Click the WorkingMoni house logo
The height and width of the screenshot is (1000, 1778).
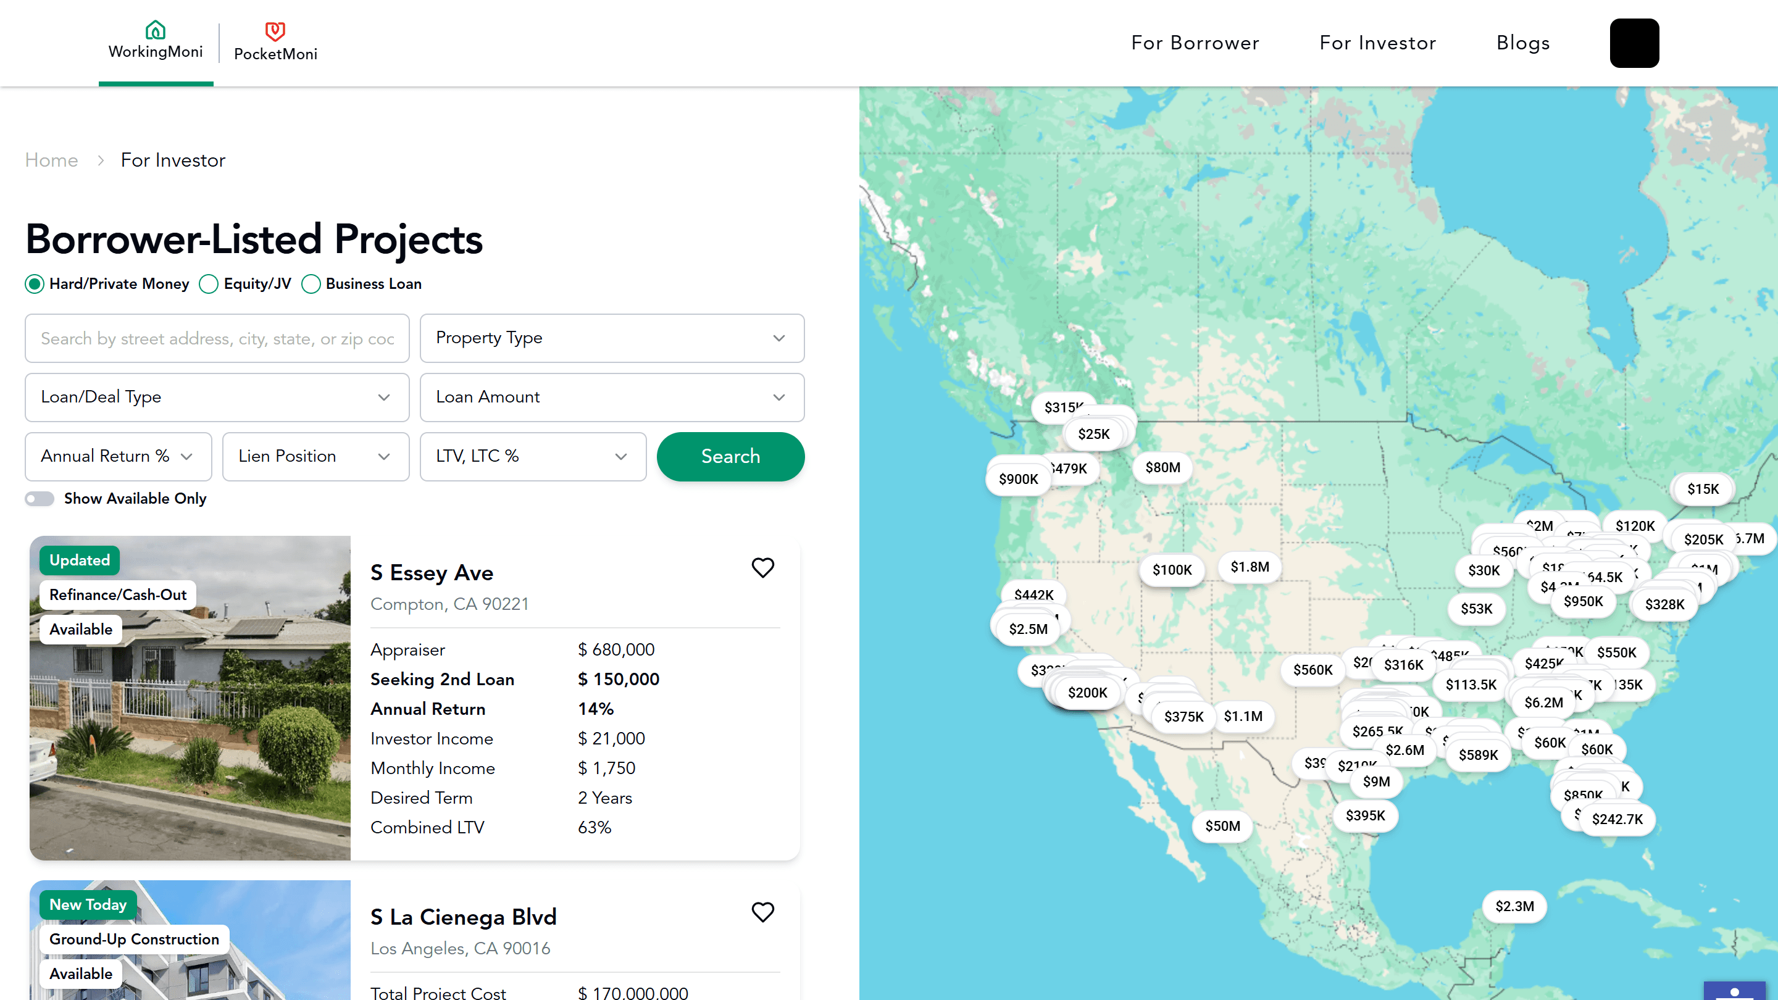tap(156, 30)
